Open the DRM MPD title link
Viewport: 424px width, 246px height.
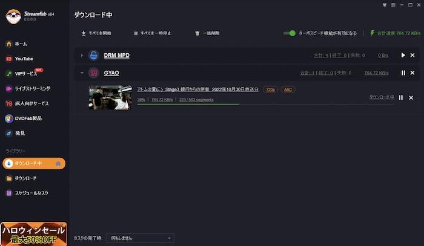pyautogui.click(x=116, y=55)
